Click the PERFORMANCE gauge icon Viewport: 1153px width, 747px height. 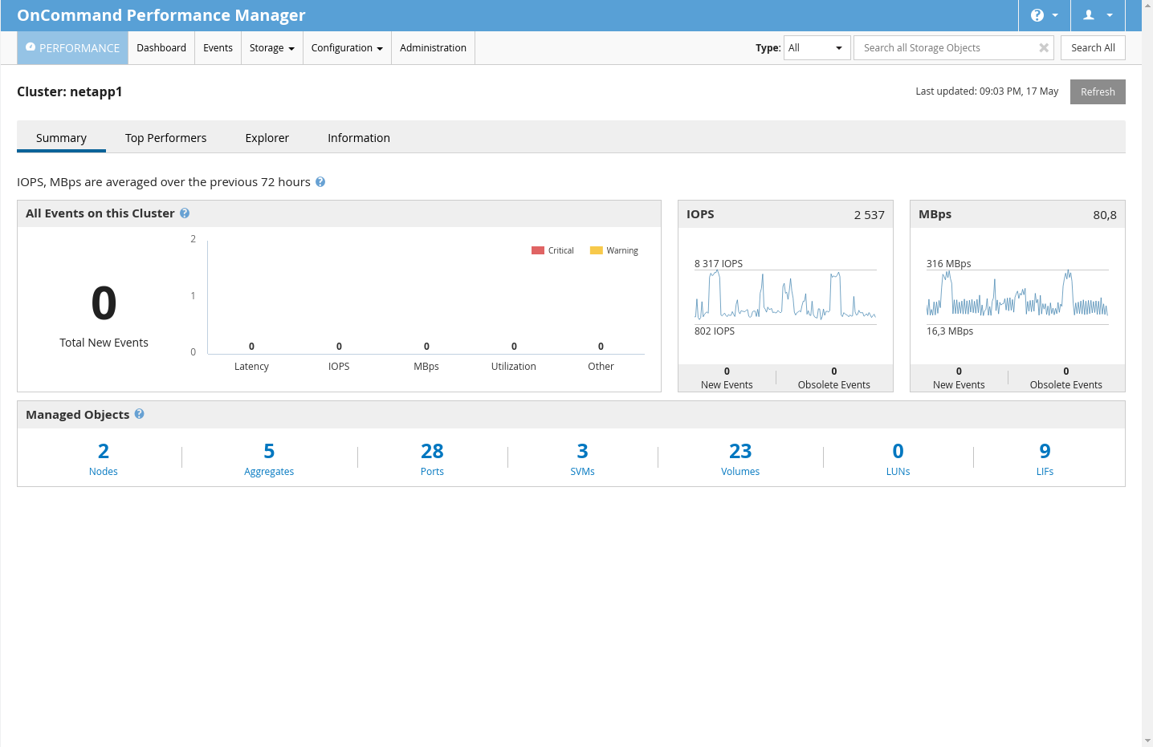31,47
